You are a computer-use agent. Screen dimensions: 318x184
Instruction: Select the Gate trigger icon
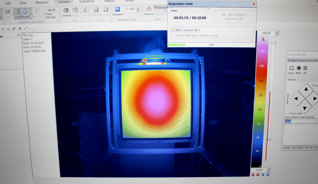click(x=106, y=10)
